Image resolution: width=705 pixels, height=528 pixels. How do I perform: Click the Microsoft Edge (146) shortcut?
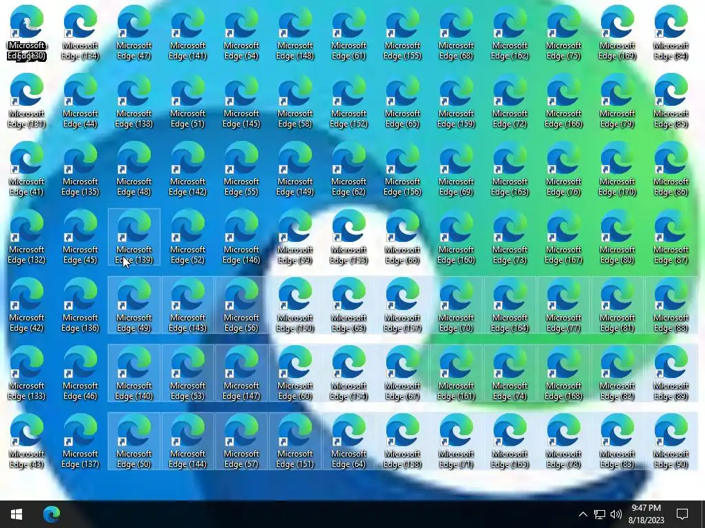pos(242,236)
